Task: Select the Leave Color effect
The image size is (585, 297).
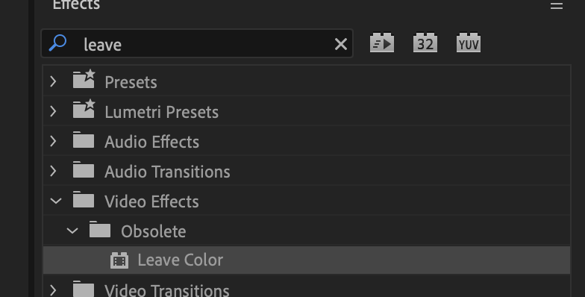Action: (x=307, y=260)
